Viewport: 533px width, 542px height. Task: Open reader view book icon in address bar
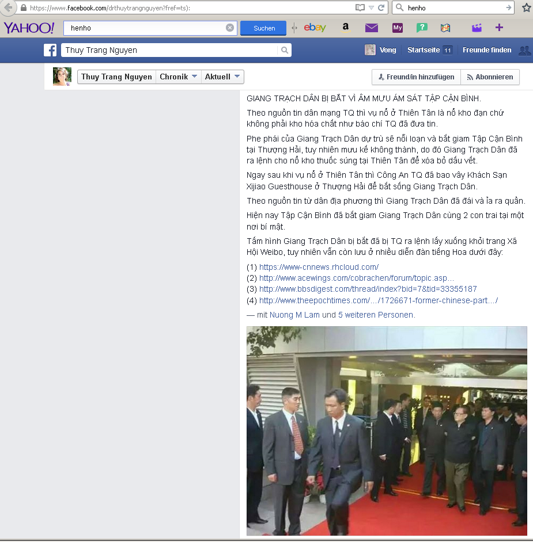pyautogui.click(x=360, y=7)
